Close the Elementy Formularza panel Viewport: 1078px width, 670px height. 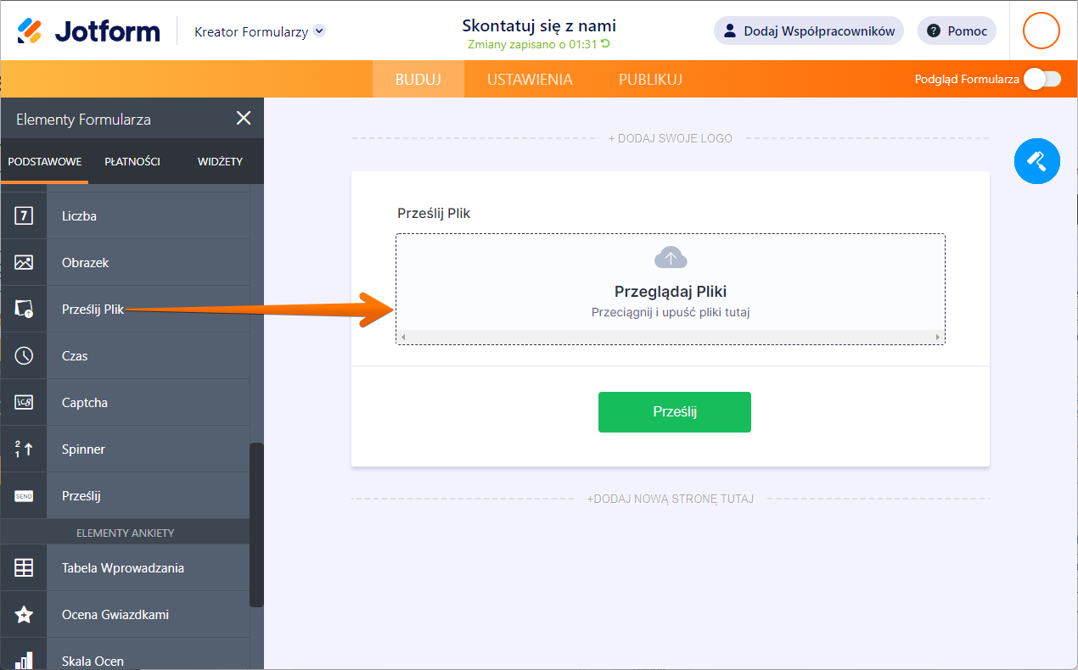pos(244,119)
